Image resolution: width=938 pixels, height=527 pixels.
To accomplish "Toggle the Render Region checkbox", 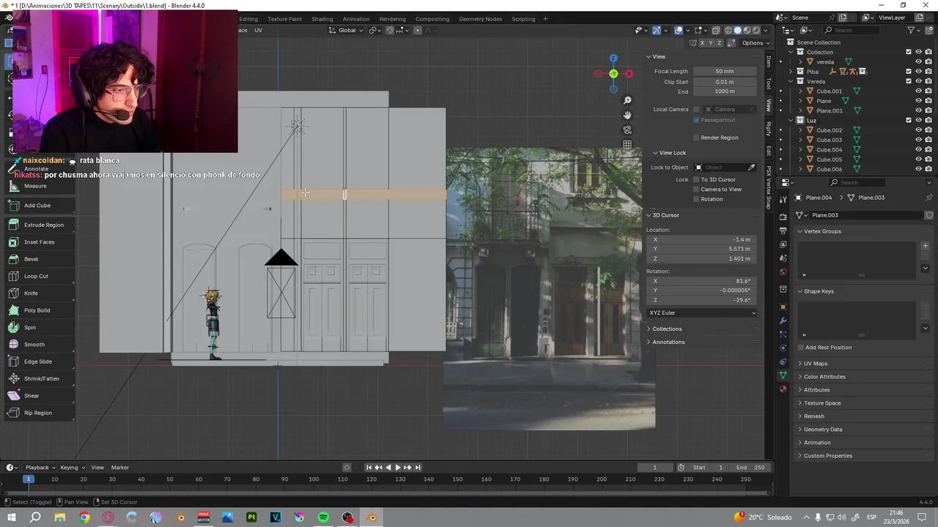I will click(696, 138).
